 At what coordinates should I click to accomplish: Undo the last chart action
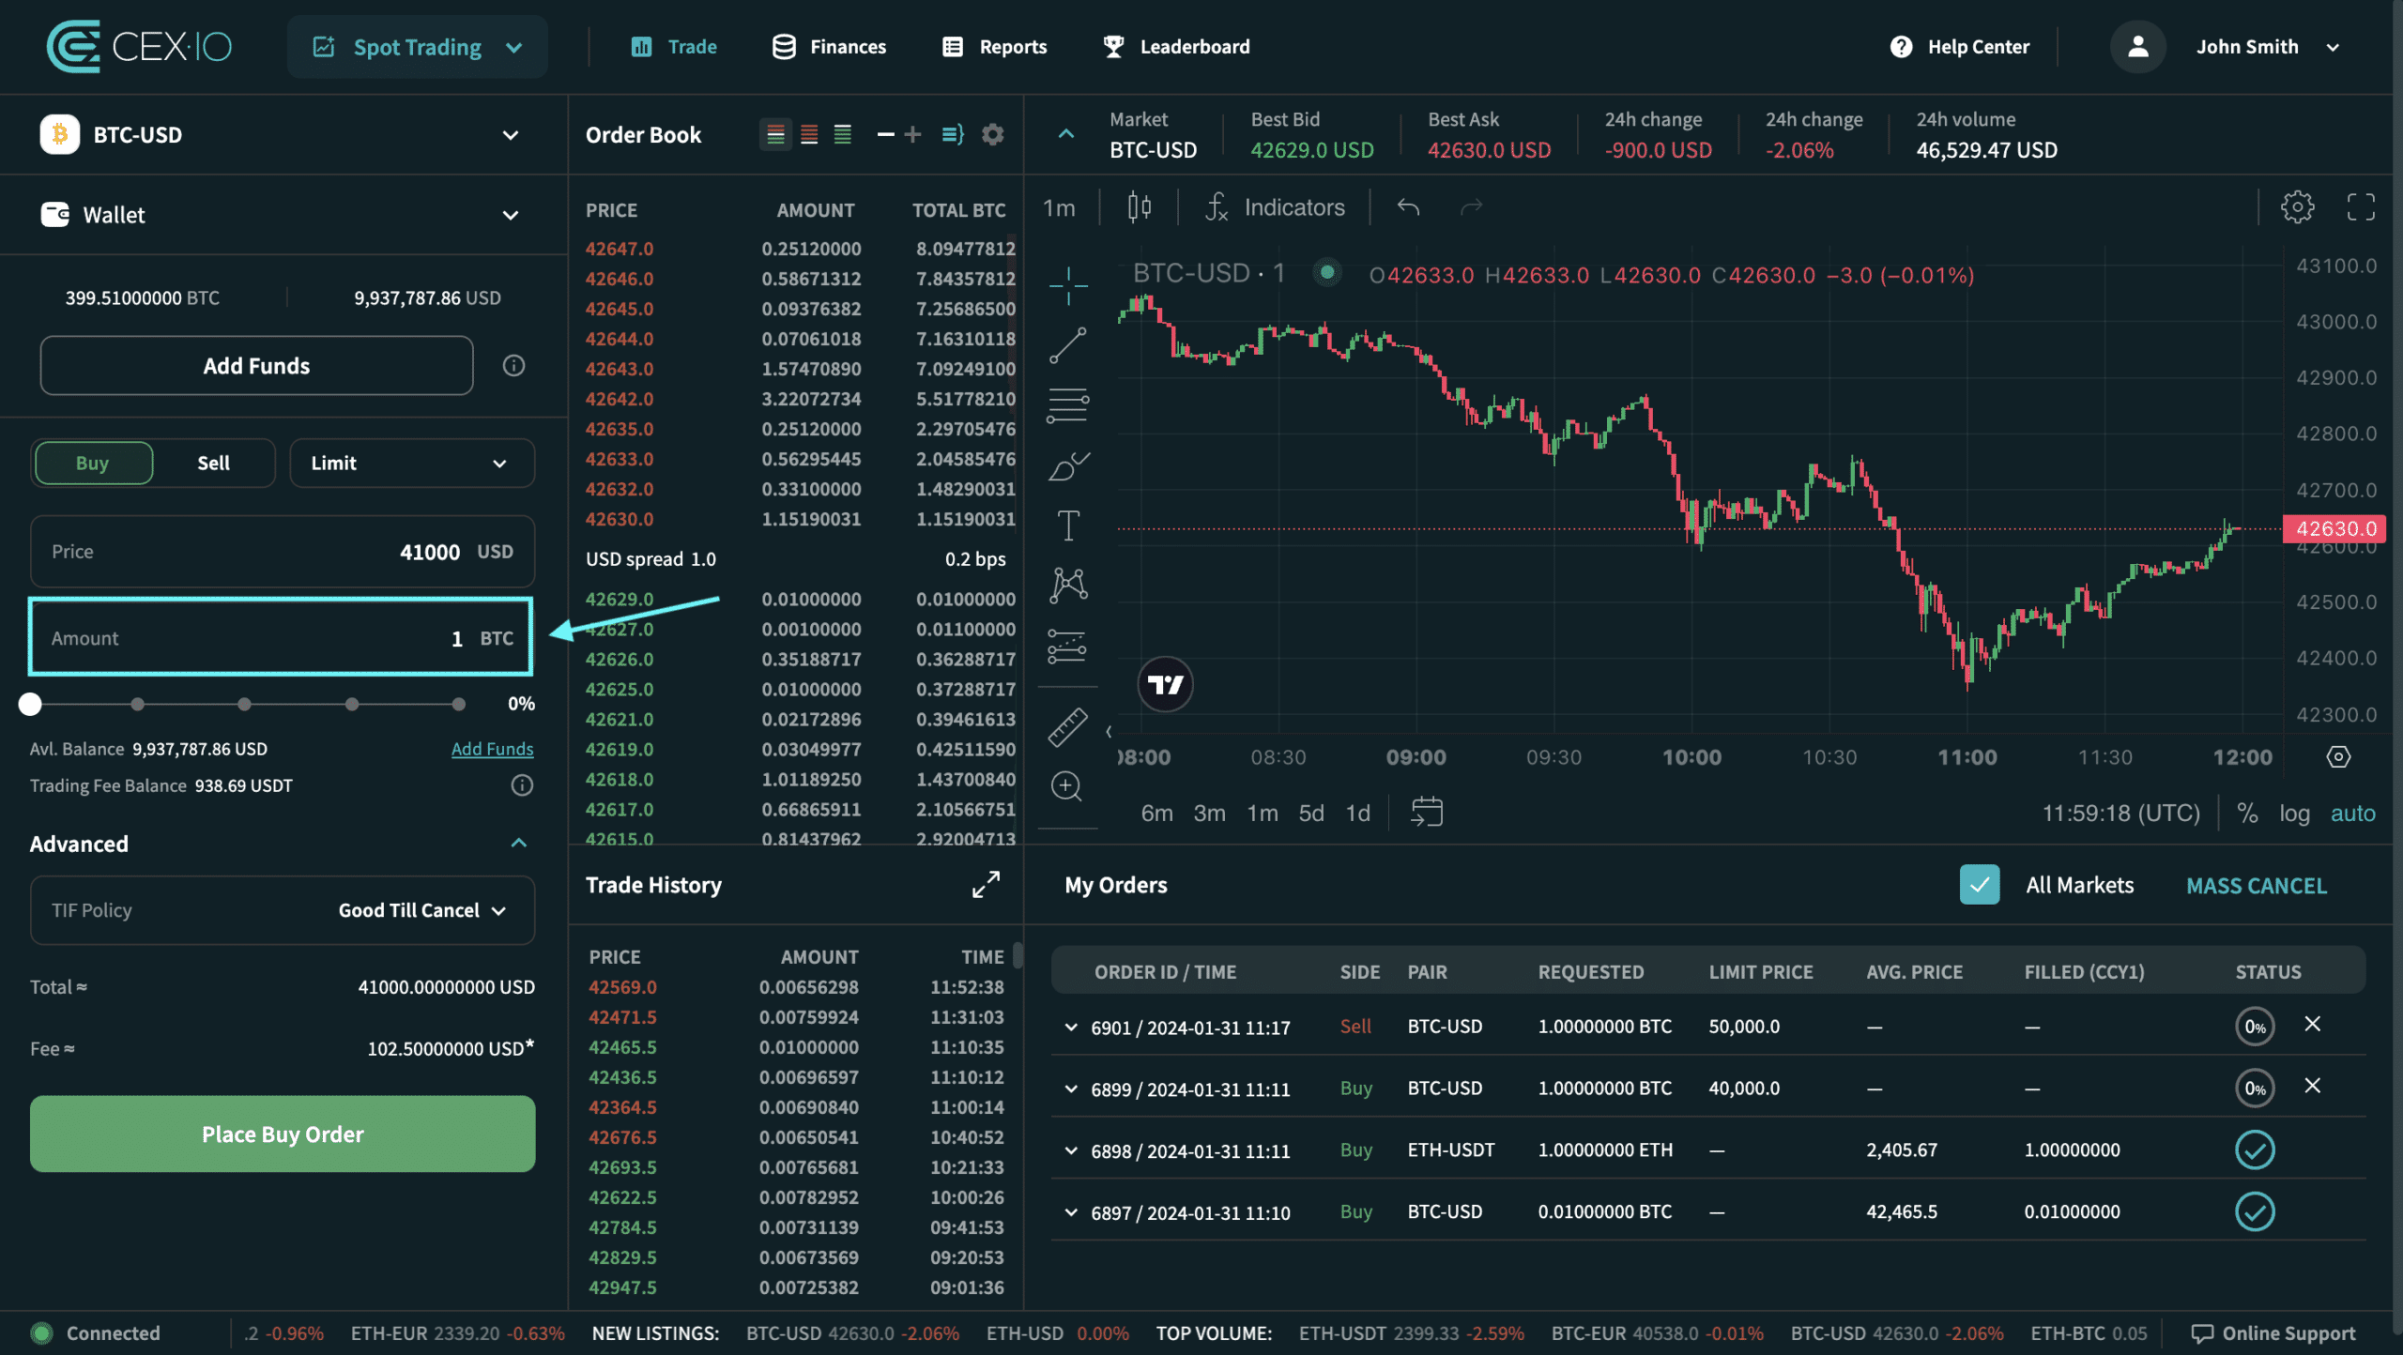(x=1408, y=206)
